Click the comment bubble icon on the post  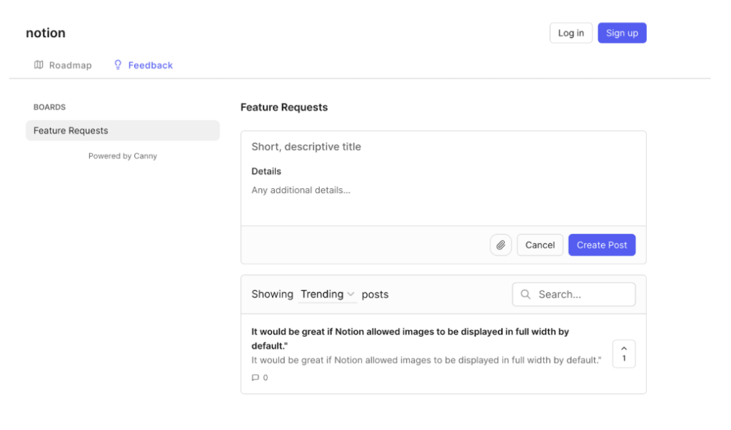[255, 377]
